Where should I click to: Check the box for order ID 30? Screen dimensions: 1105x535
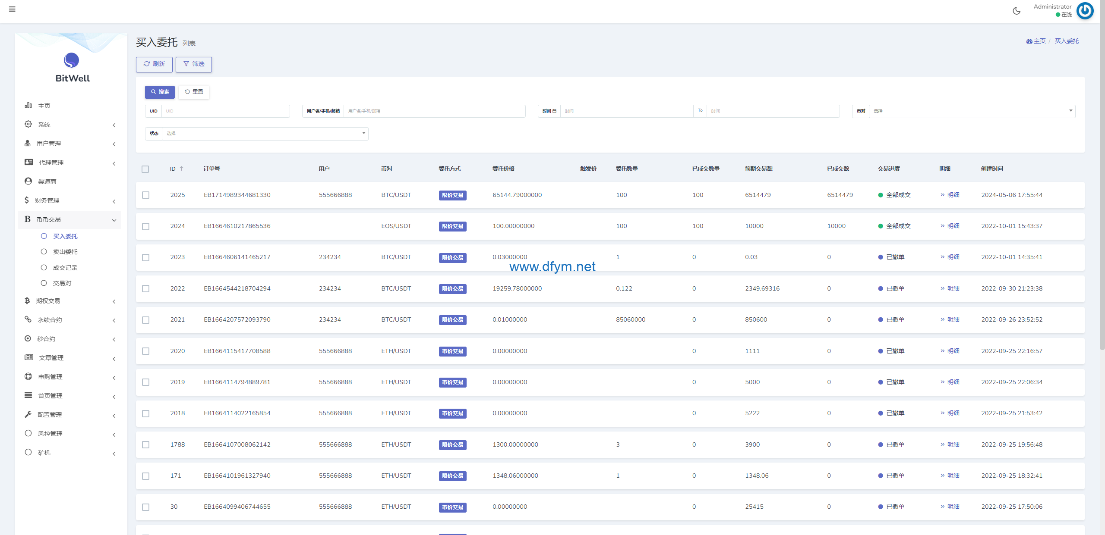(146, 507)
